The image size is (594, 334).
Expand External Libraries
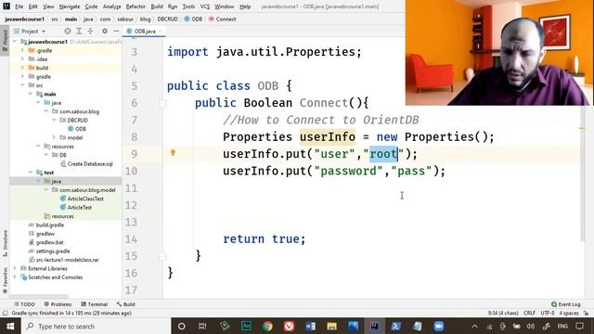point(15,268)
